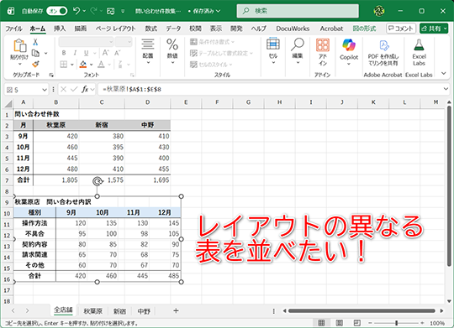Click the horizontal scrollbar

point(362,311)
